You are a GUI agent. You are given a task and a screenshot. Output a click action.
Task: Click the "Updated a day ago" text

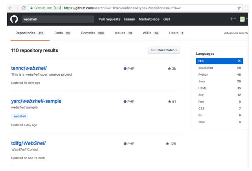24,125
